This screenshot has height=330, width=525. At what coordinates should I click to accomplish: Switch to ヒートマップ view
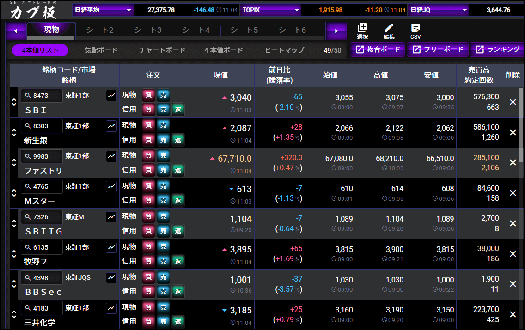pos(284,50)
